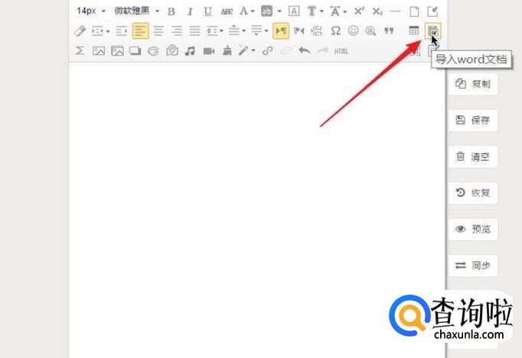This screenshot has height=358, width=522.
Task: Toggle underline formatting
Action: (x=208, y=11)
